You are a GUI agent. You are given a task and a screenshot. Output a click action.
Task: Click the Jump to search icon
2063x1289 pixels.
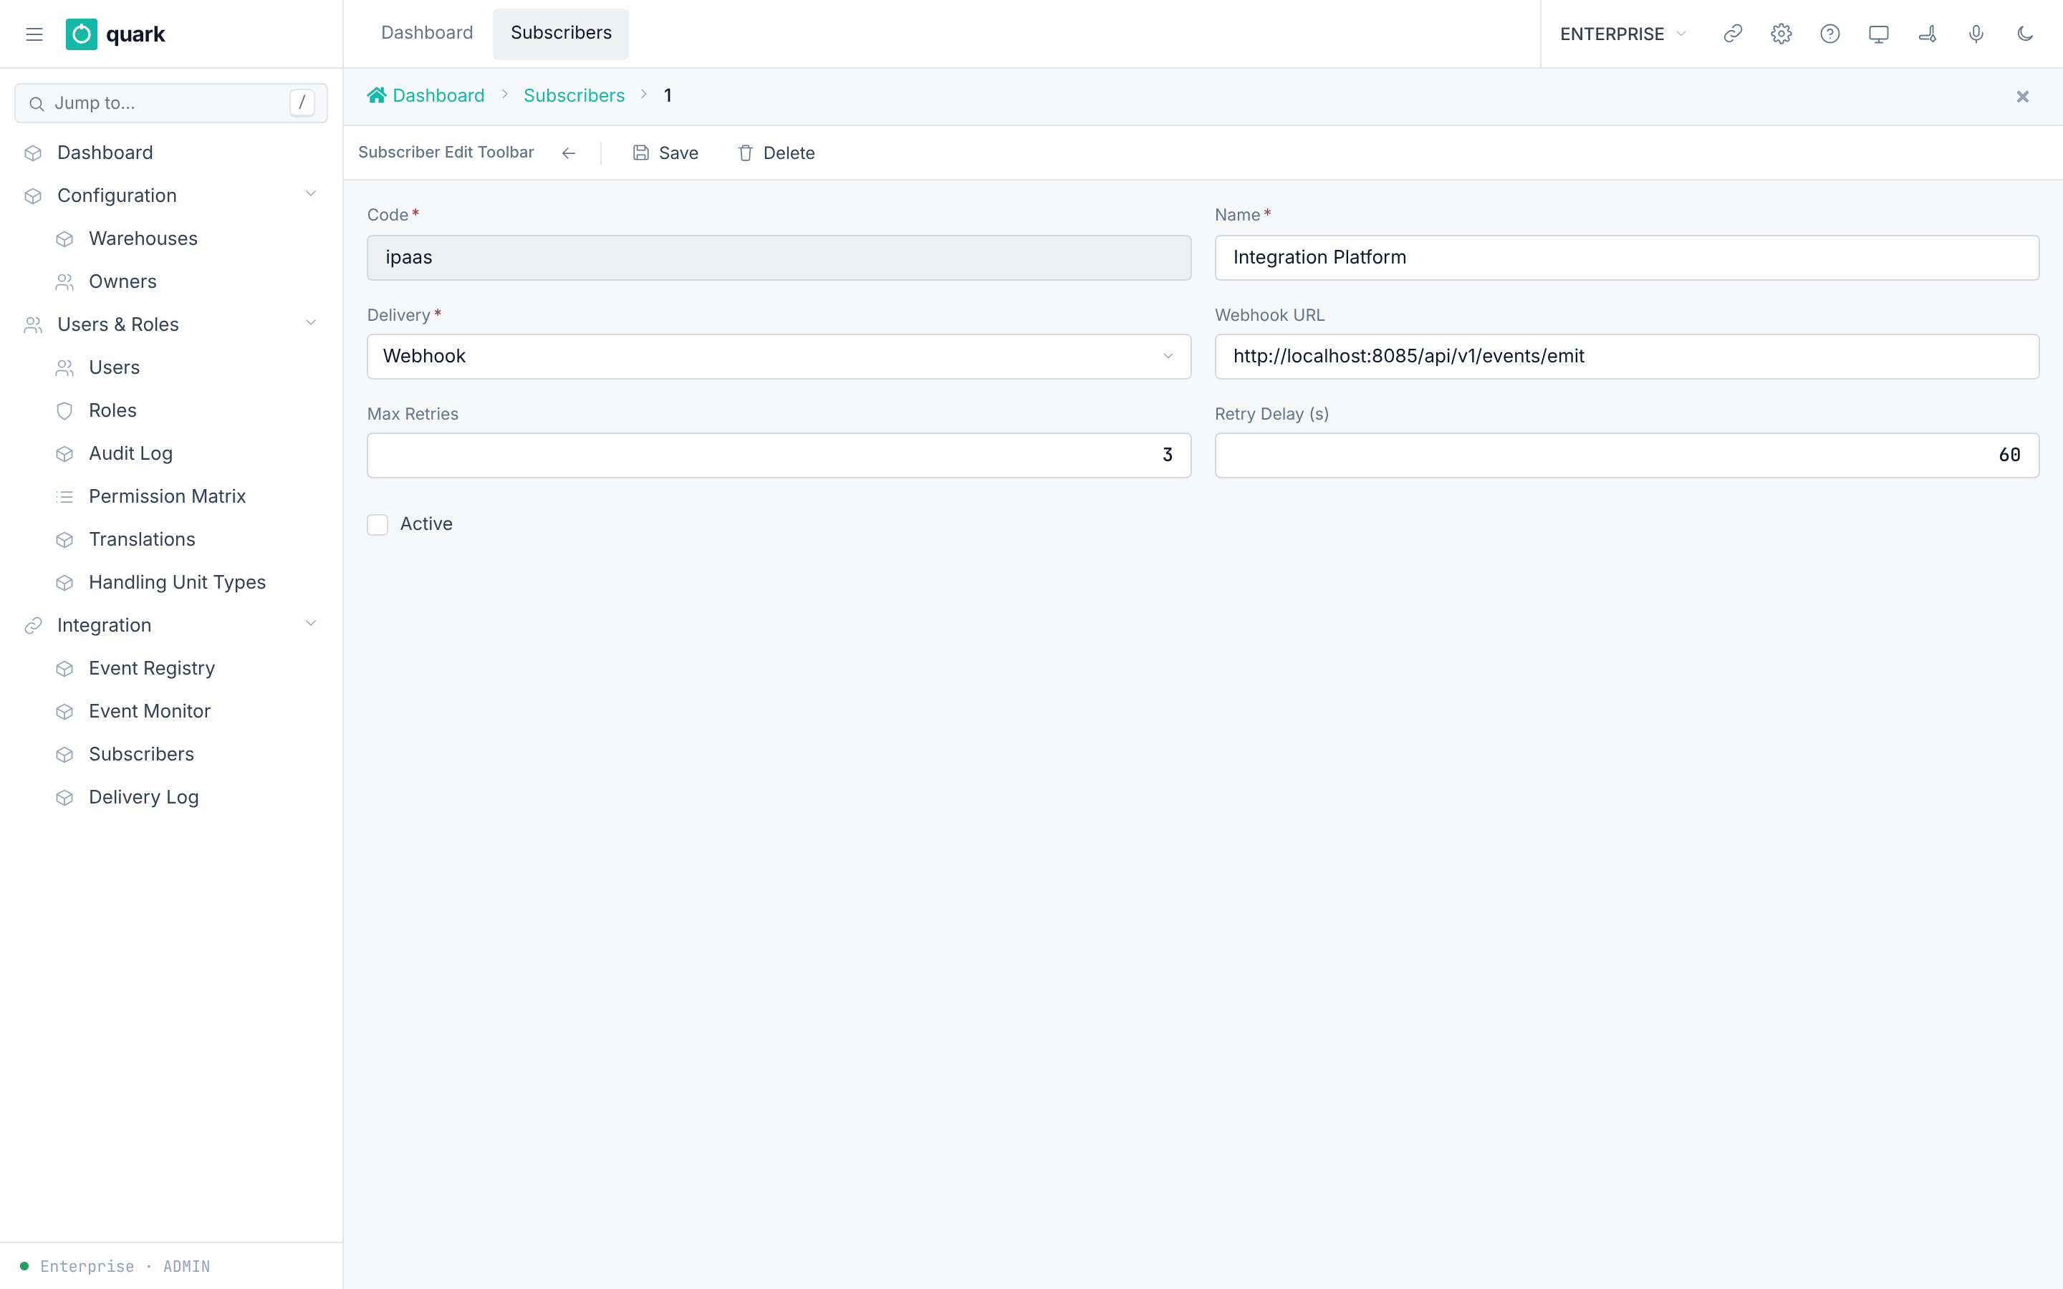click(x=37, y=104)
